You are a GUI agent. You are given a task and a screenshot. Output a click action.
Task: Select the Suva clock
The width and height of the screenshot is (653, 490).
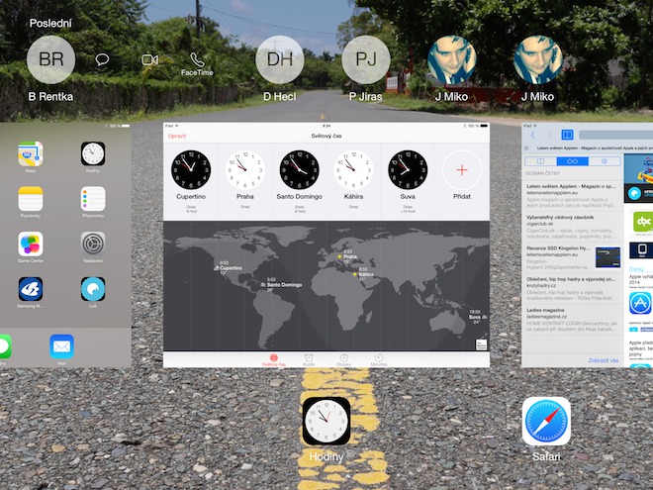click(408, 170)
